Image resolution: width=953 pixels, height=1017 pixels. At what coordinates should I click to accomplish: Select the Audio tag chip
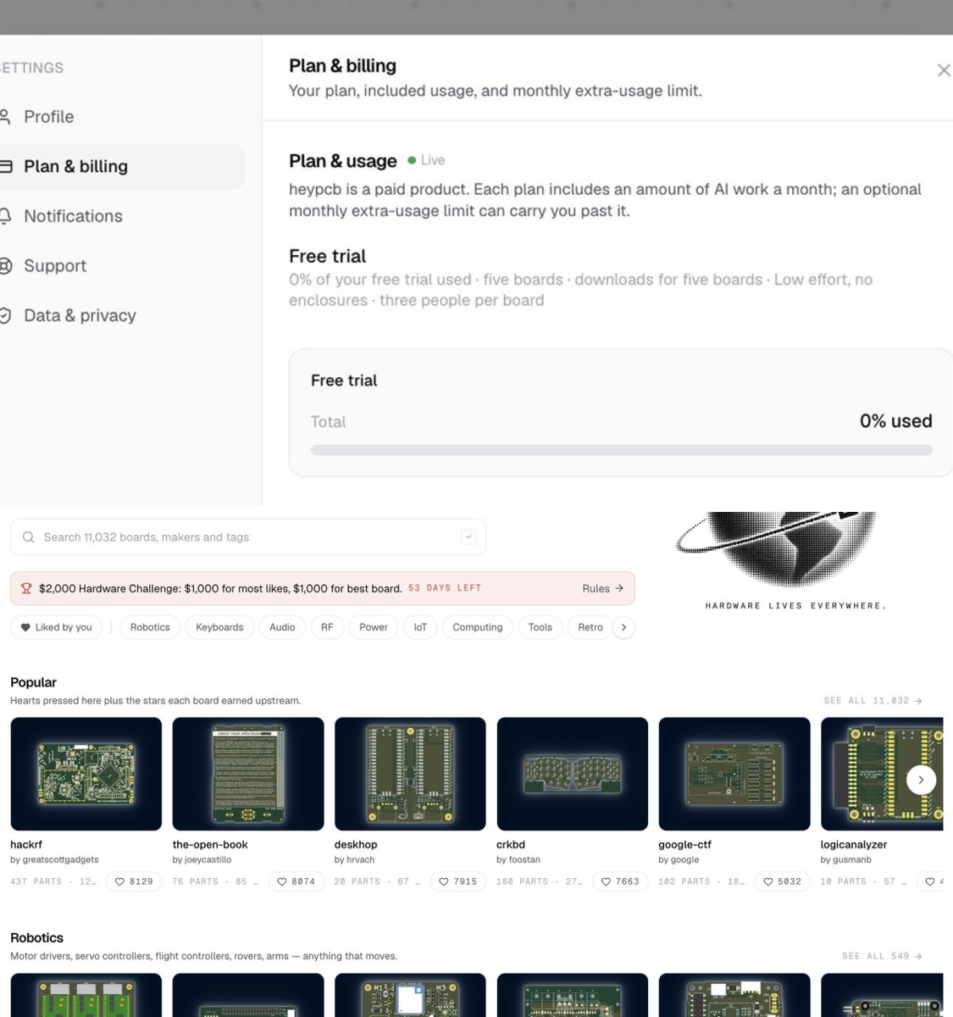coord(282,627)
